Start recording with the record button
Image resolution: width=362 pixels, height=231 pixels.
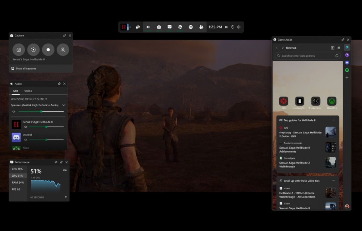(x=48, y=50)
